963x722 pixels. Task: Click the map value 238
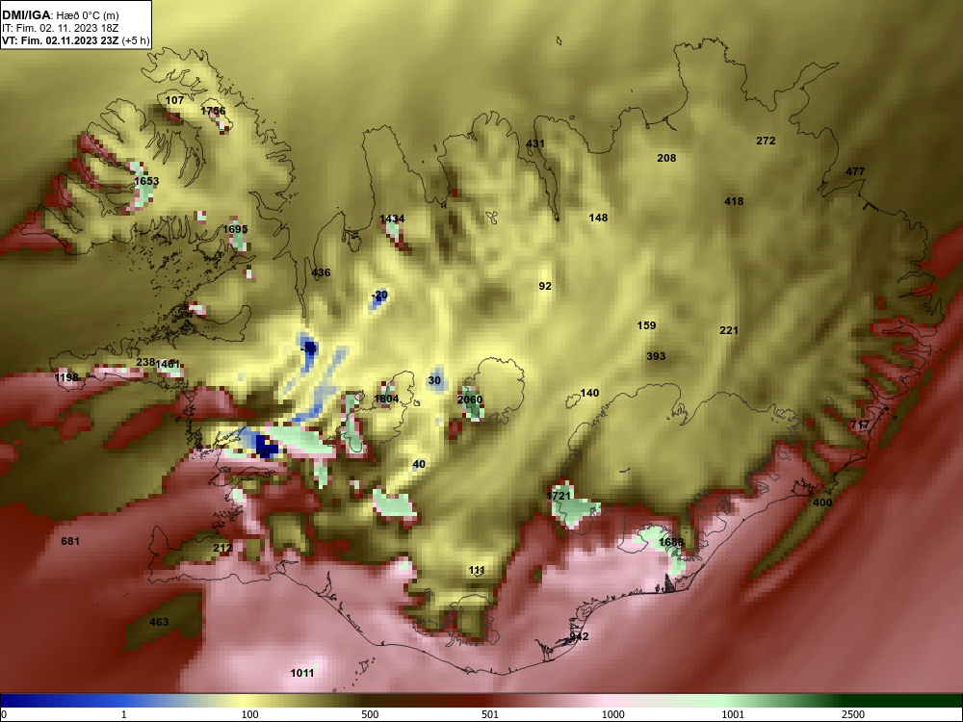click(x=145, y=362)
